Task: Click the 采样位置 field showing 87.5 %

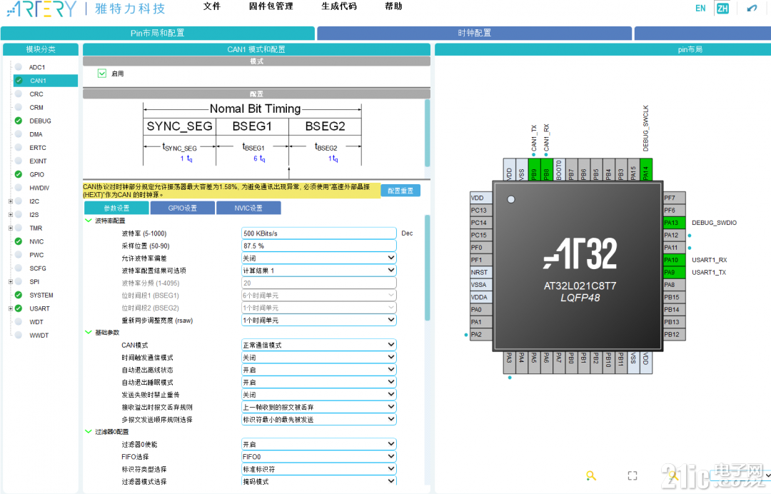Action: pos(318,246)
